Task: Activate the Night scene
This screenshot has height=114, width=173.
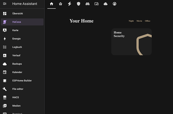Action: coord(131,21)
